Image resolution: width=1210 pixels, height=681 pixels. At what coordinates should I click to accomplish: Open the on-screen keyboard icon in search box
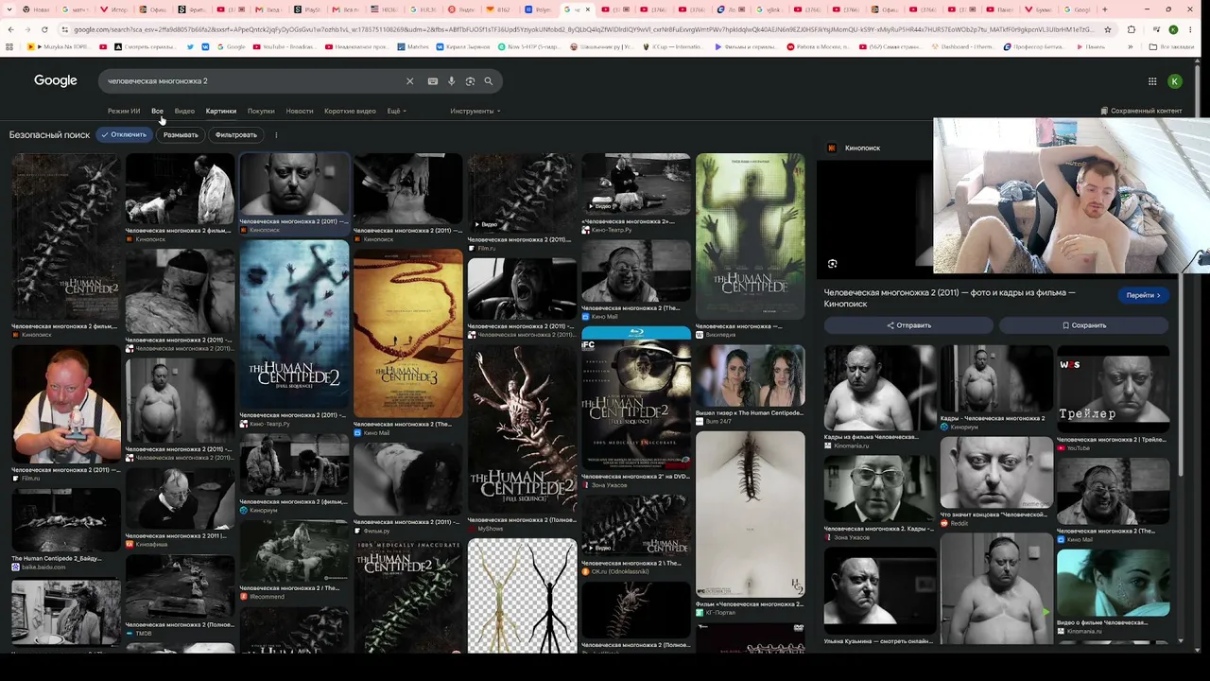(x=433, y=81)
